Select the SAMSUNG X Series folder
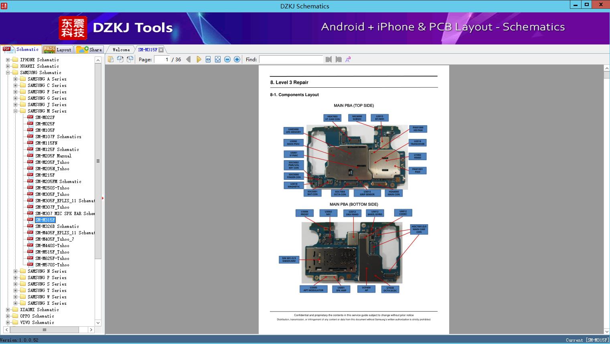 [x=47, y=303]
